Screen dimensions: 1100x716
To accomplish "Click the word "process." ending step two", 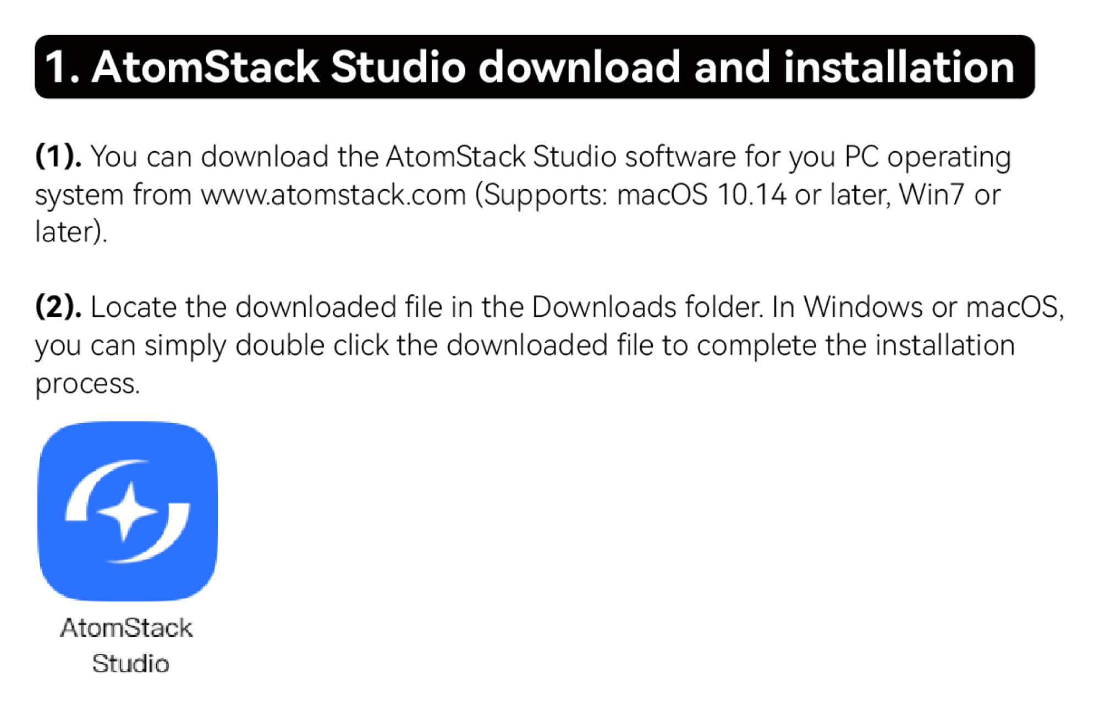I will [x=87, y=384].
